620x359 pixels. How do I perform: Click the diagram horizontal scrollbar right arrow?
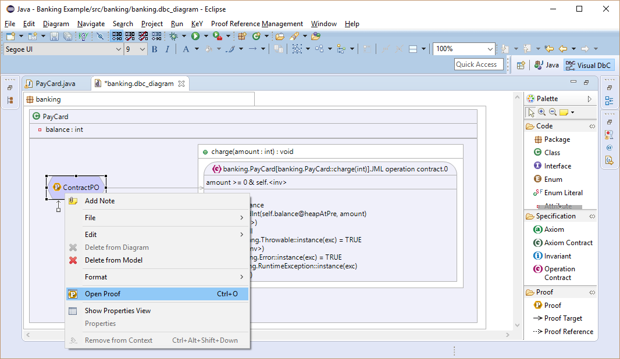[x=508, y=335]
